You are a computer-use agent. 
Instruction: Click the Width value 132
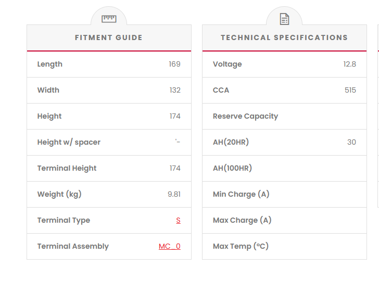(175, 90)
